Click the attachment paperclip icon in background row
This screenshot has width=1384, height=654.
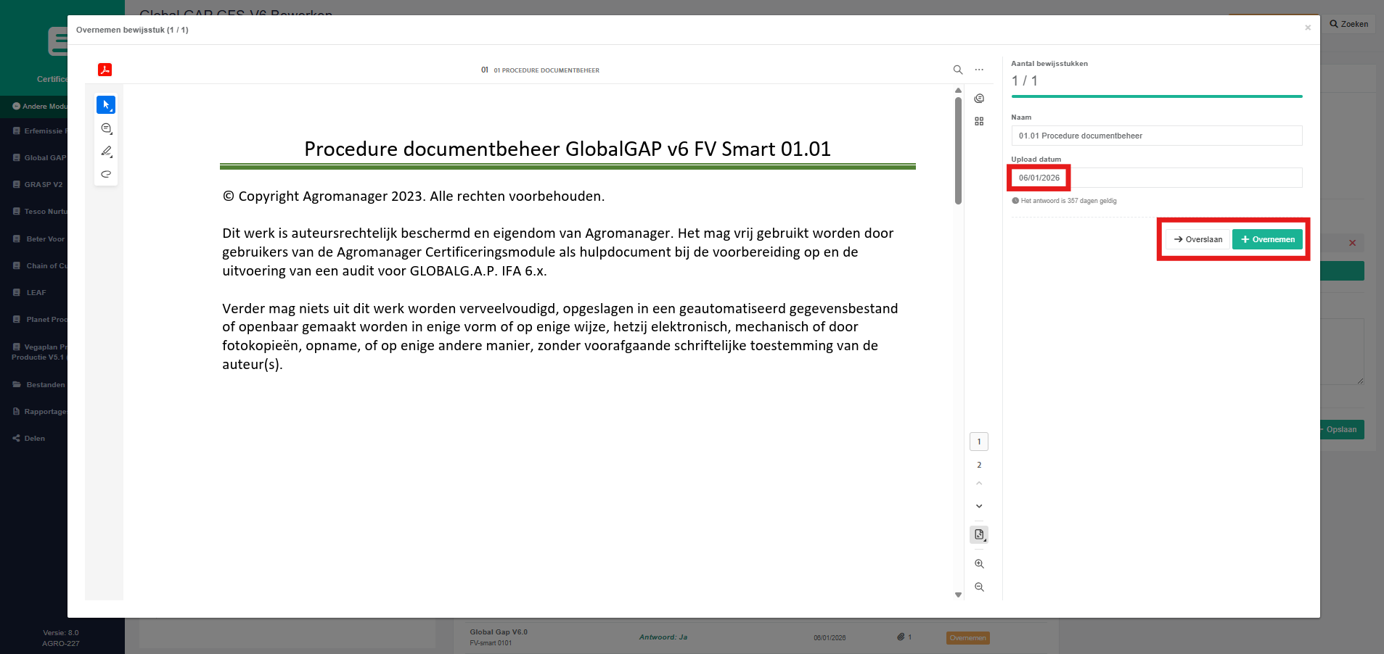pos(901,637)
